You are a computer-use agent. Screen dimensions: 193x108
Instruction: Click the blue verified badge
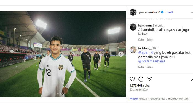162,12
